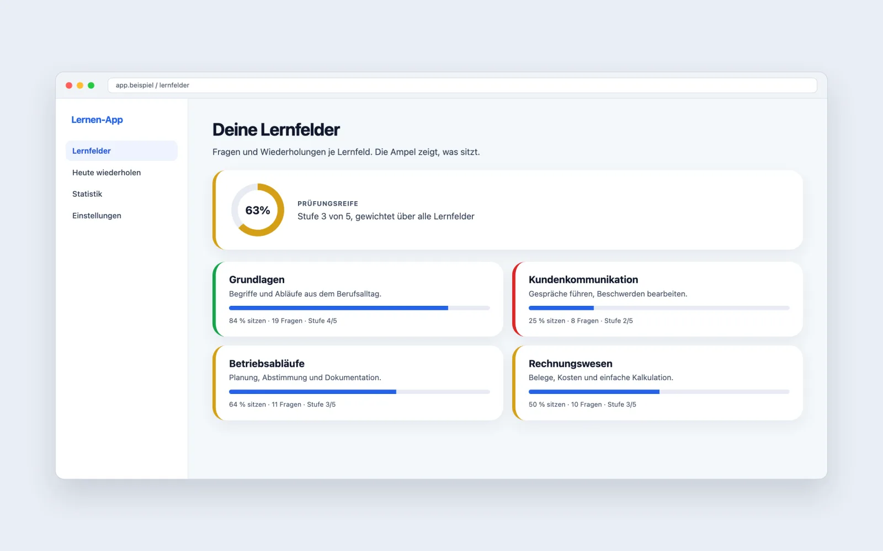Click the Deine Lernfelder heading
Screen dimensions: 883x551
[276, 129]
